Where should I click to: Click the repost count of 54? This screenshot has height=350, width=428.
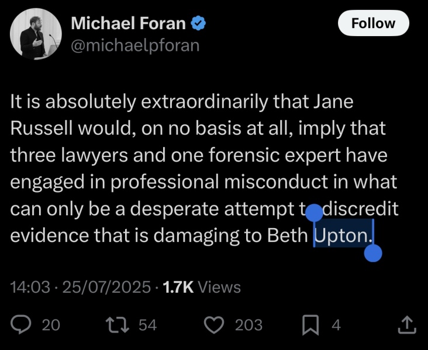[x=147, y=325]
